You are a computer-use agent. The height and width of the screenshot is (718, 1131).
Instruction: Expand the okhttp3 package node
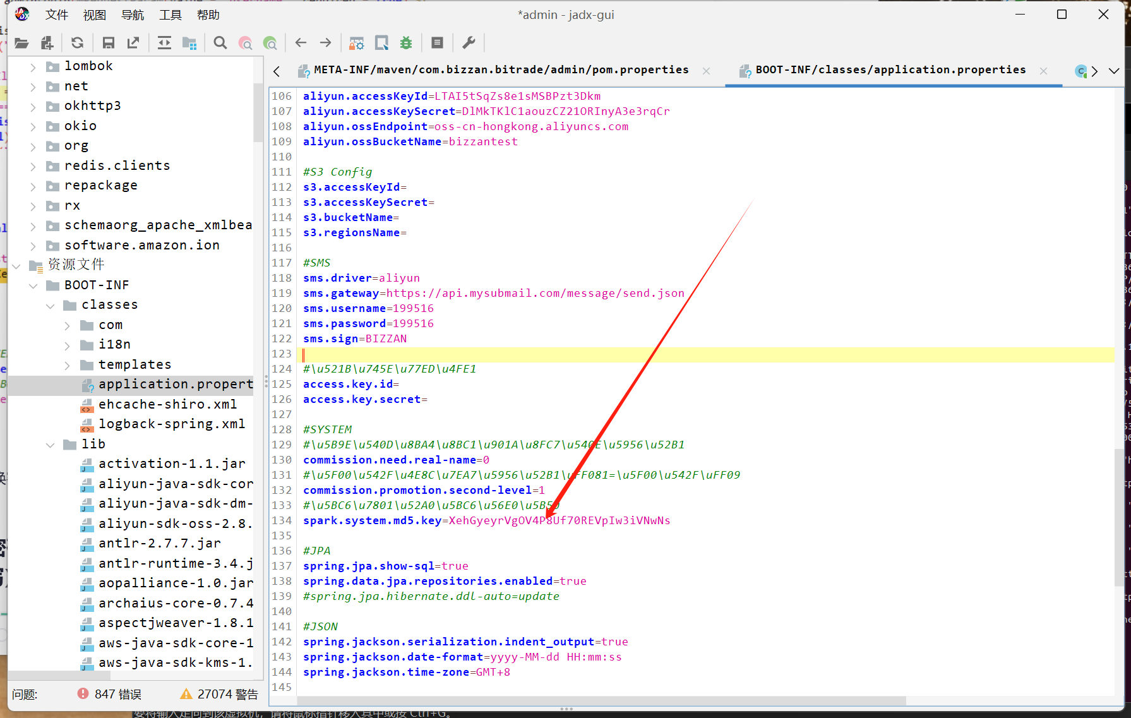point(33,106)
